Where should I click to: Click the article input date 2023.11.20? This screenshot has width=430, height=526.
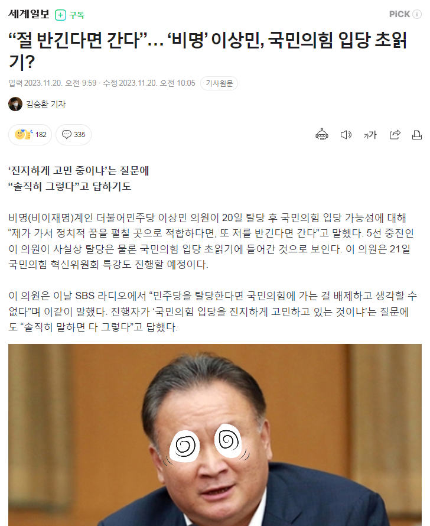43,83
